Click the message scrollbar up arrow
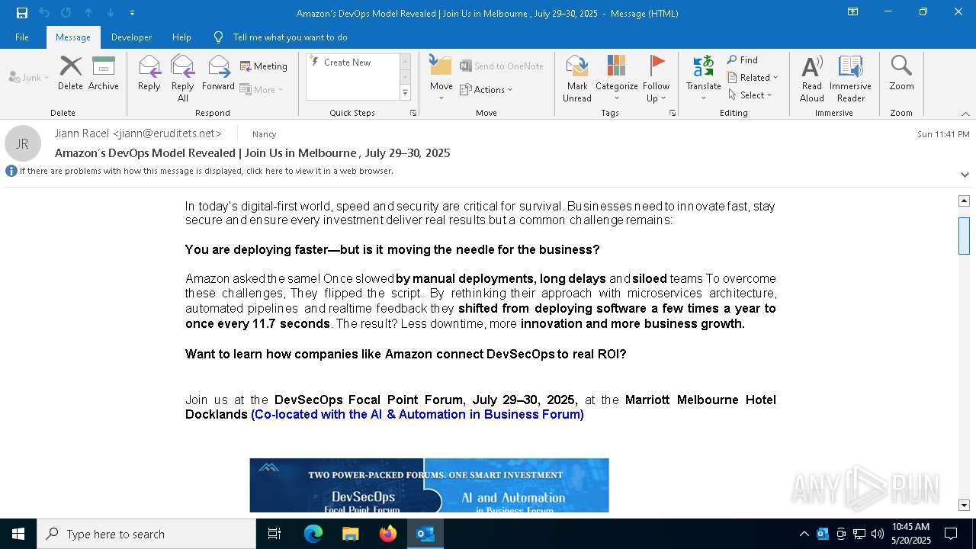976x549 pixels. (x=964, y=201)
